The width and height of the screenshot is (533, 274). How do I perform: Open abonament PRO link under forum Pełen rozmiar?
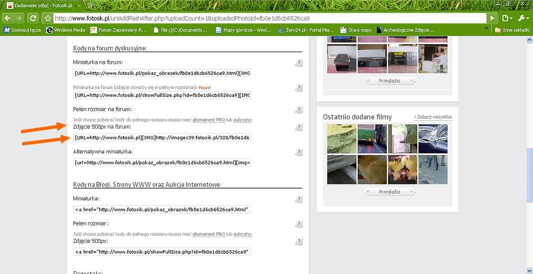tap(208, 120)
